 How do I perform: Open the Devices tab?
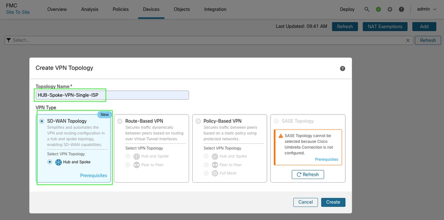151,9
